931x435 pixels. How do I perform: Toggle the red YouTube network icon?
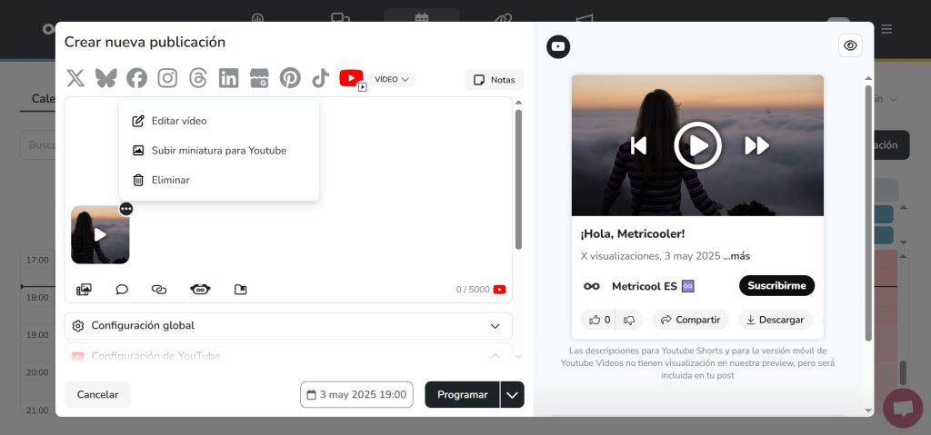coord(351,78)
